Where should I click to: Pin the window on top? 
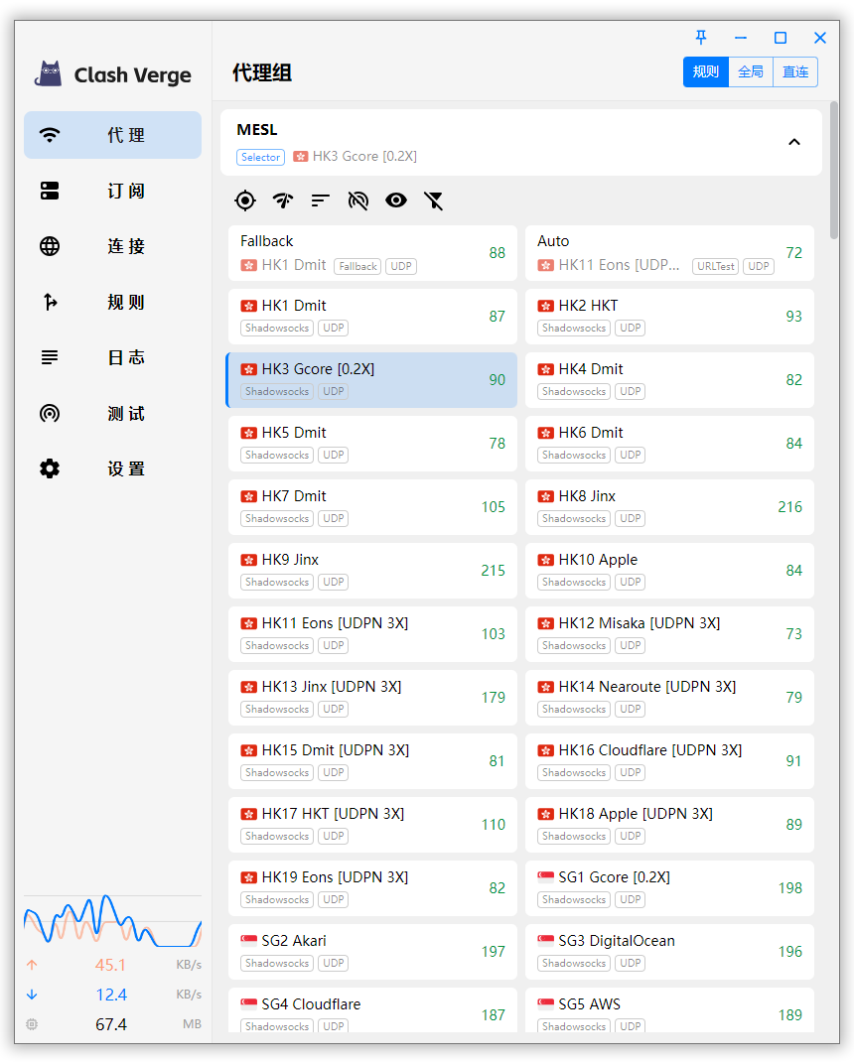point(701,38)
